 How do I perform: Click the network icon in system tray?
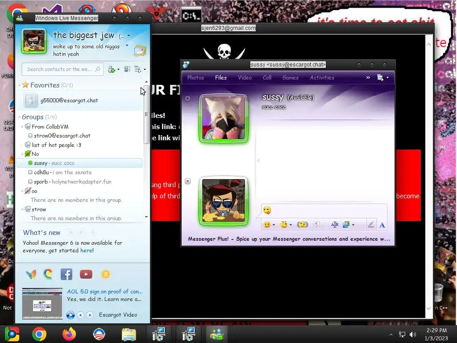pyautogui.click(x=402, y=335)
